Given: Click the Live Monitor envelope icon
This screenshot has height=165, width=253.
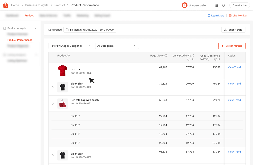Looking at the screenshot, I should pyautogui.click(x=230, y=15).
